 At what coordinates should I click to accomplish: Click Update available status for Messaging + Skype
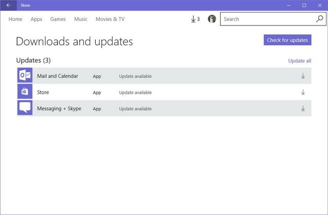[x=135, y=109]
